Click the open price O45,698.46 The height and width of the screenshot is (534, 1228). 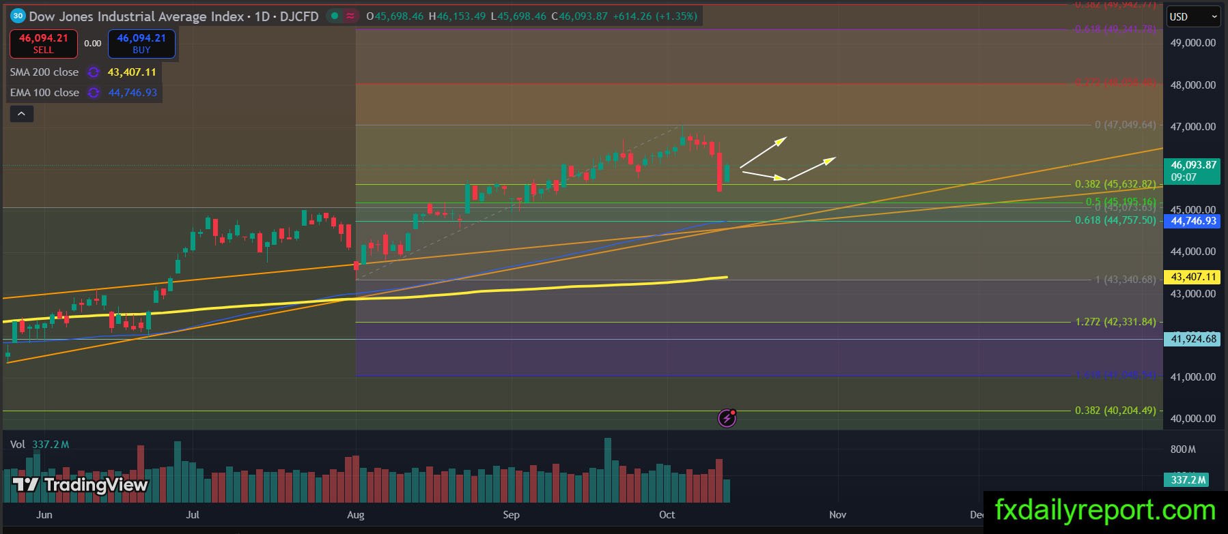pos(395,16)
